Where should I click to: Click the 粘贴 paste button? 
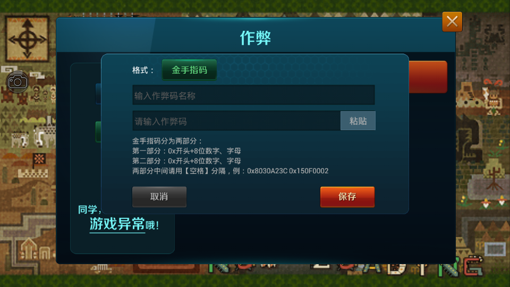pyautogui.click(x=358, y=121)
